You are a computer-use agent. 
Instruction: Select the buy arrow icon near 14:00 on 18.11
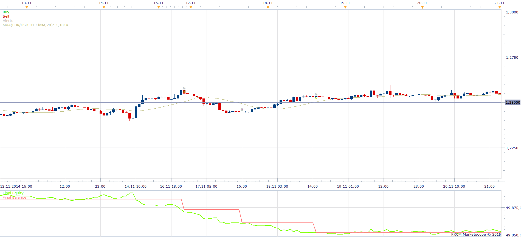(316, 98)
